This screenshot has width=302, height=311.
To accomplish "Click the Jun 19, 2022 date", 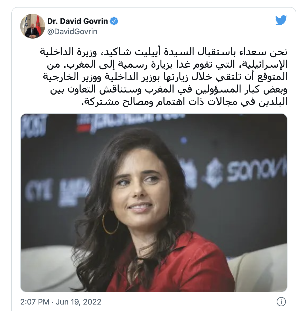I will coord(78,302).
